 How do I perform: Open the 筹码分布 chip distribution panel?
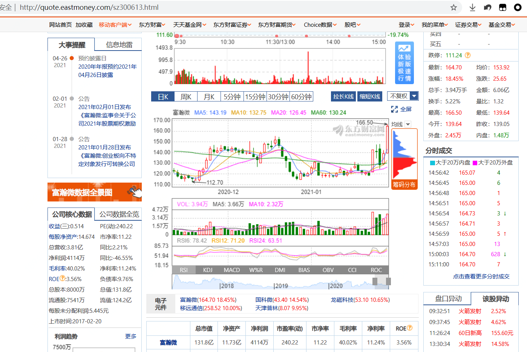(x=404, y=159)
